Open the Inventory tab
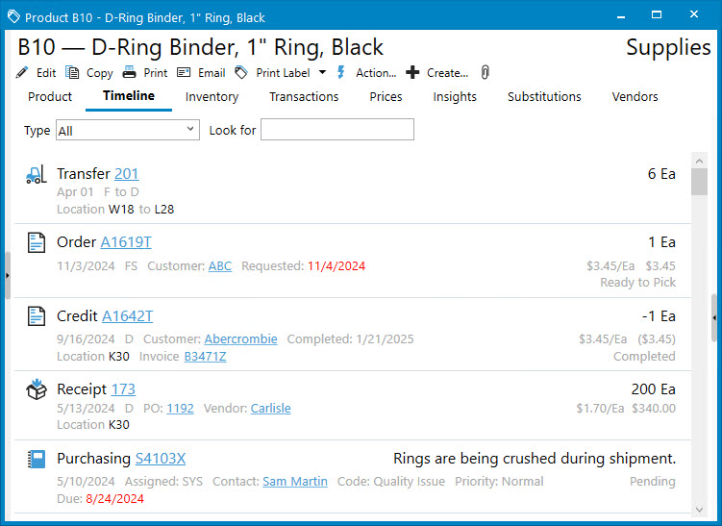This screenshot has width=722, height=526. coord(212,97)
